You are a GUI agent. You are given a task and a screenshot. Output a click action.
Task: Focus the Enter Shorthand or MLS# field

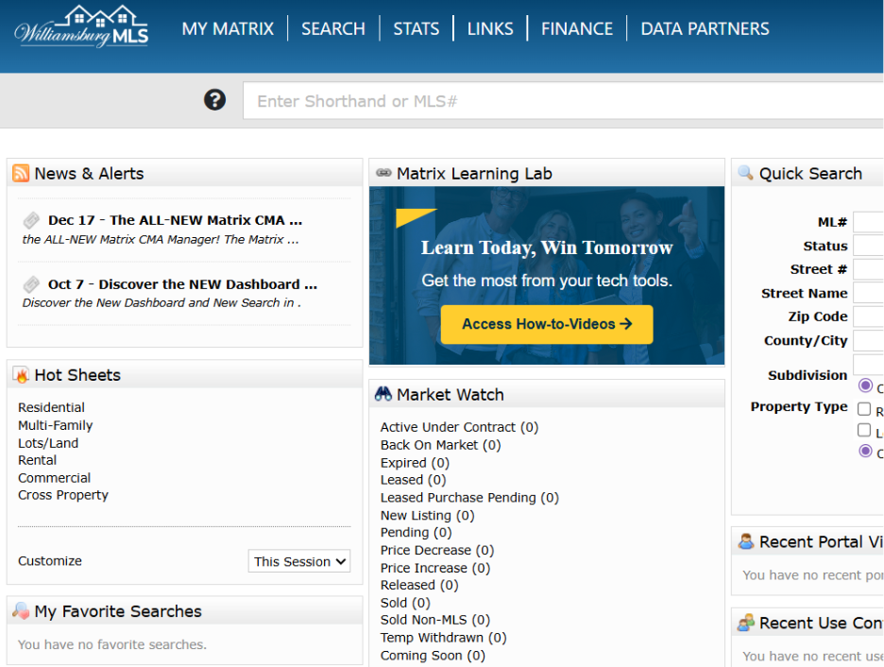click(x=563, y=101)
